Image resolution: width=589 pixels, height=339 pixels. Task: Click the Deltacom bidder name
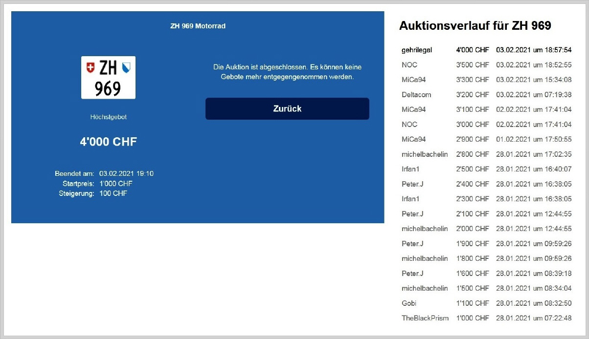416,95
